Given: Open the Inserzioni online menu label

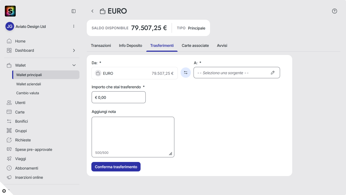Looking at the screenshot, I should click(x=29, y=177).
